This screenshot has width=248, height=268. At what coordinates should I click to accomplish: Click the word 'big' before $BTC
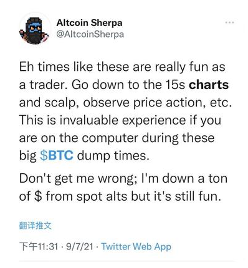[x=28, y=156]
